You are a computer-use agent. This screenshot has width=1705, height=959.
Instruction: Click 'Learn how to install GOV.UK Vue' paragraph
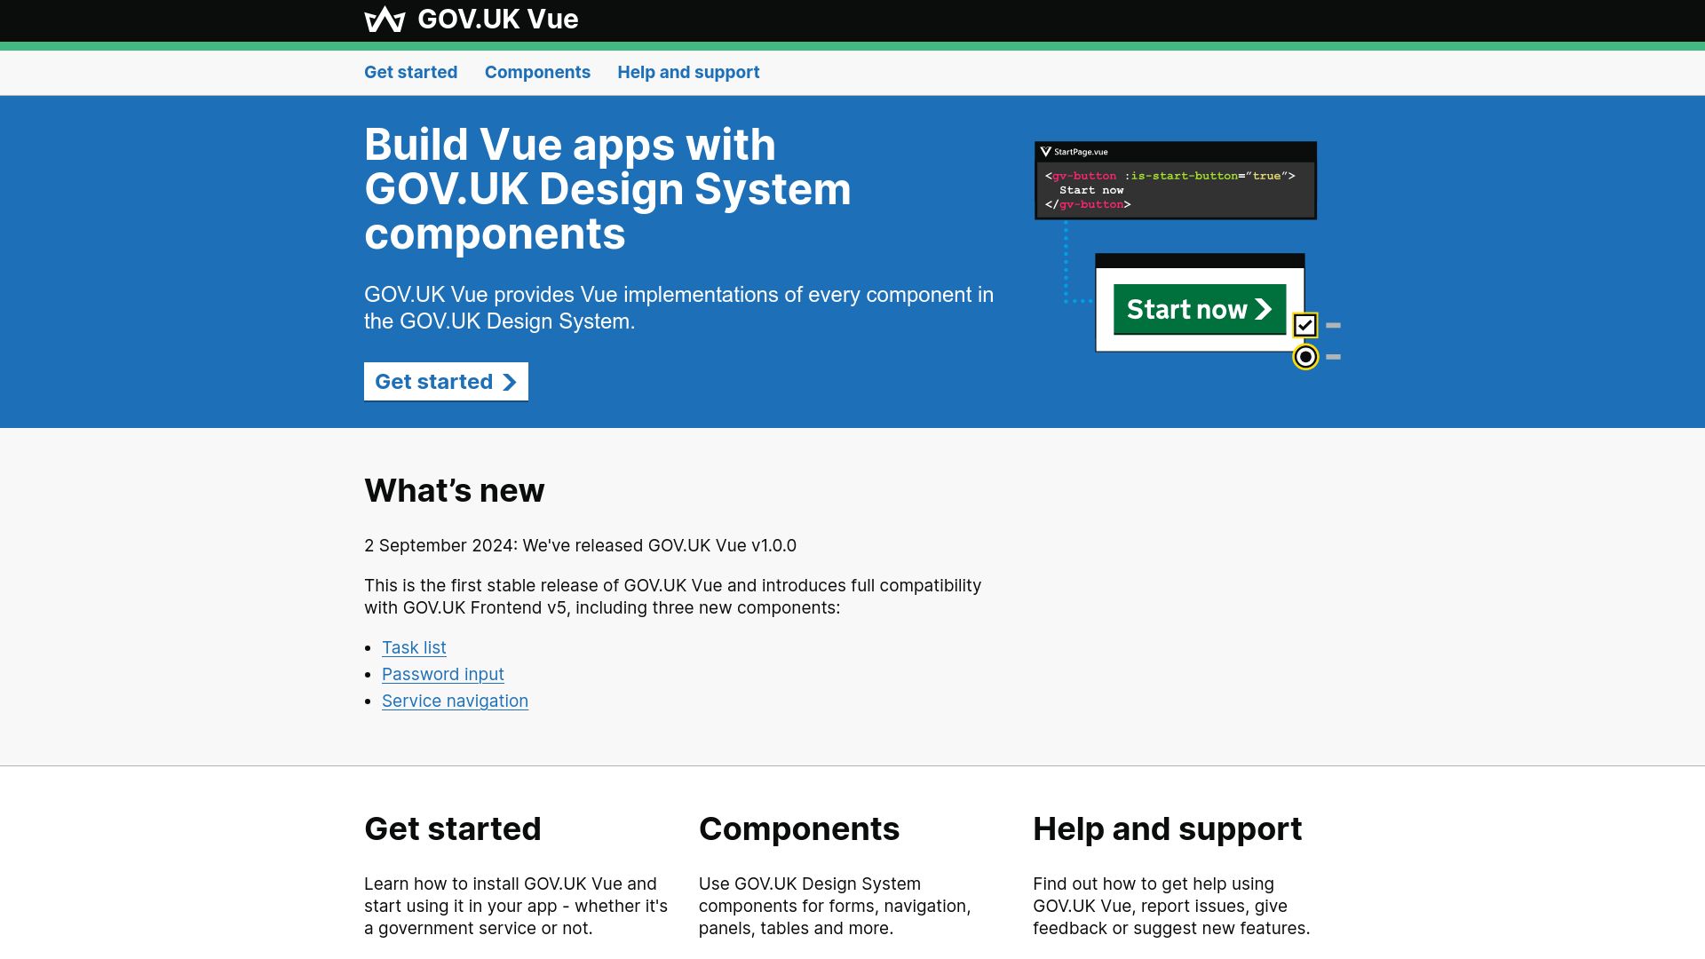516,906
